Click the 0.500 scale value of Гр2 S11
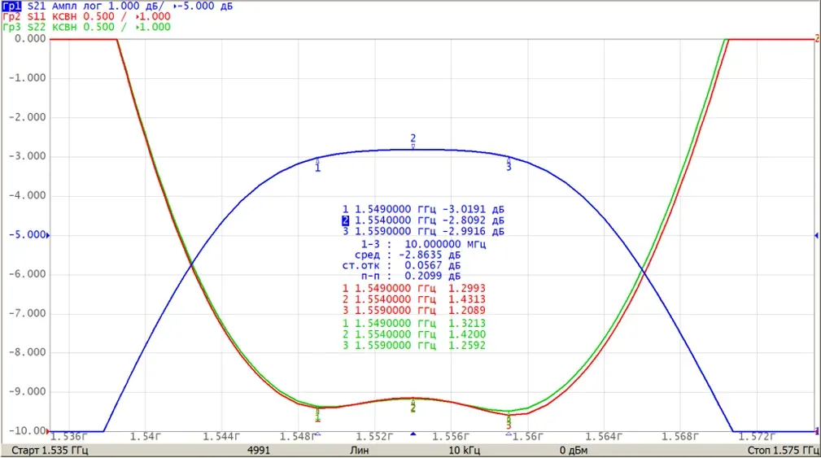Image resolution: width=821 pixels, height=458 pixels. pos(98,16)
